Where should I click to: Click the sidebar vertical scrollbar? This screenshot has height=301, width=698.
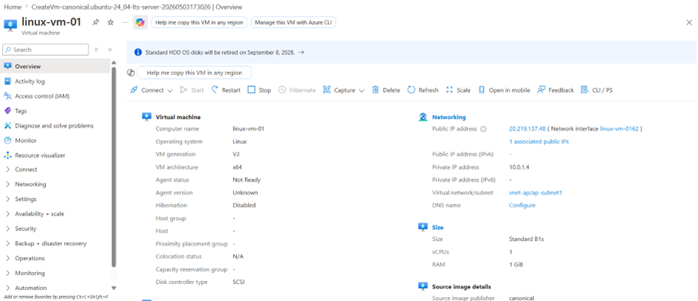tap(114, 167)
